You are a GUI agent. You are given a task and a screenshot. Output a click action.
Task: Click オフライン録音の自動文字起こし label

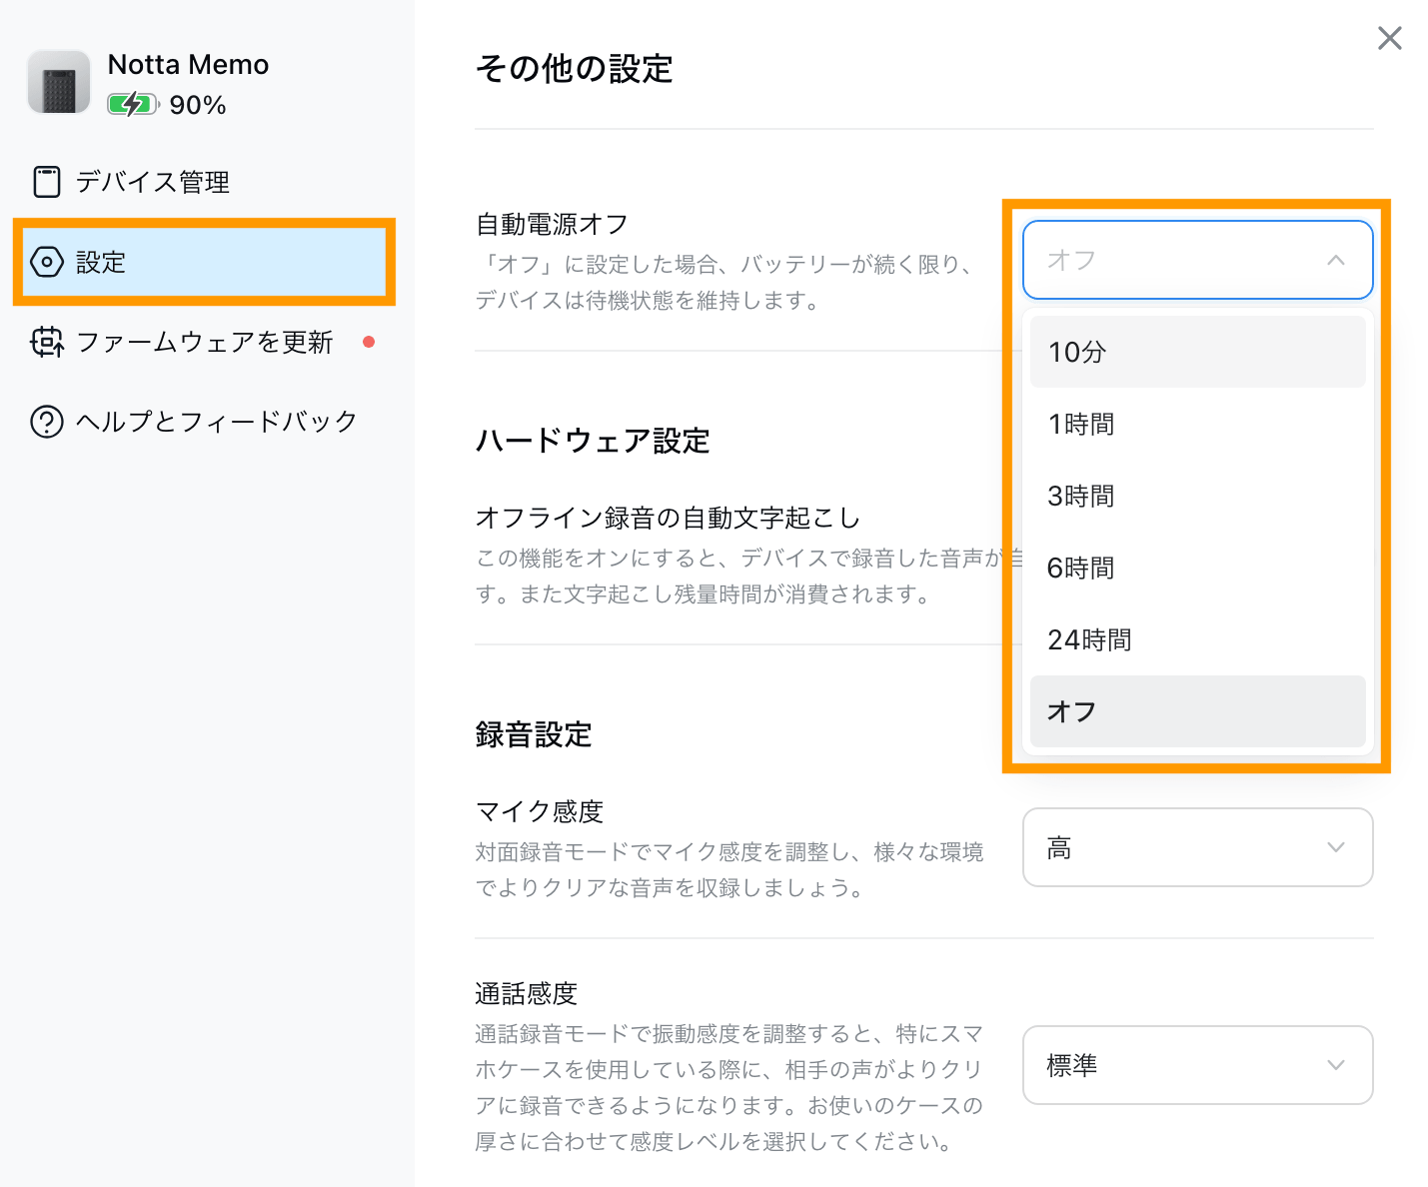tap(668, 518)
